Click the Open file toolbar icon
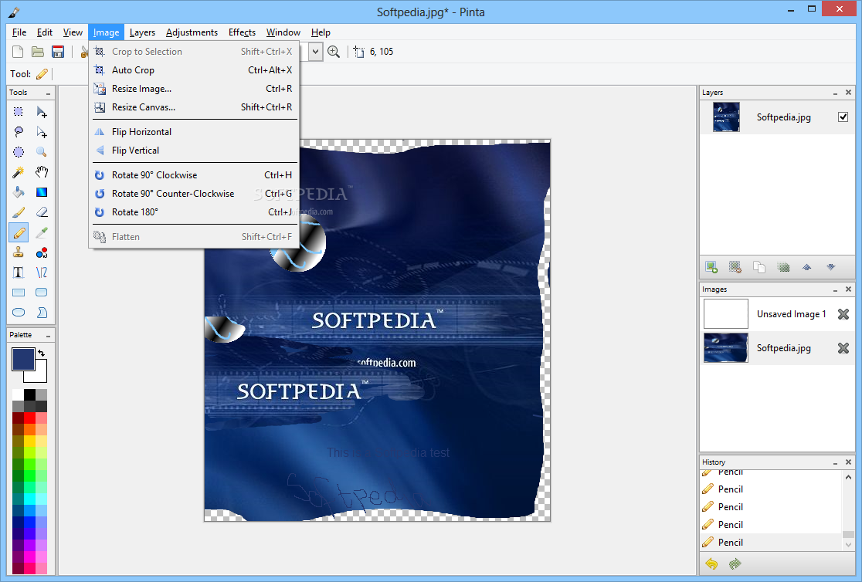The width and height of the screenshot is (862, 582). tap(37, 52)
